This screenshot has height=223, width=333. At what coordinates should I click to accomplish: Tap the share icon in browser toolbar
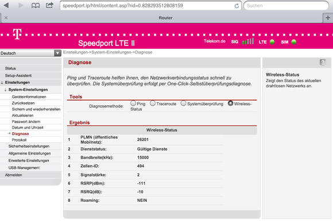click(x=49, y=5)
